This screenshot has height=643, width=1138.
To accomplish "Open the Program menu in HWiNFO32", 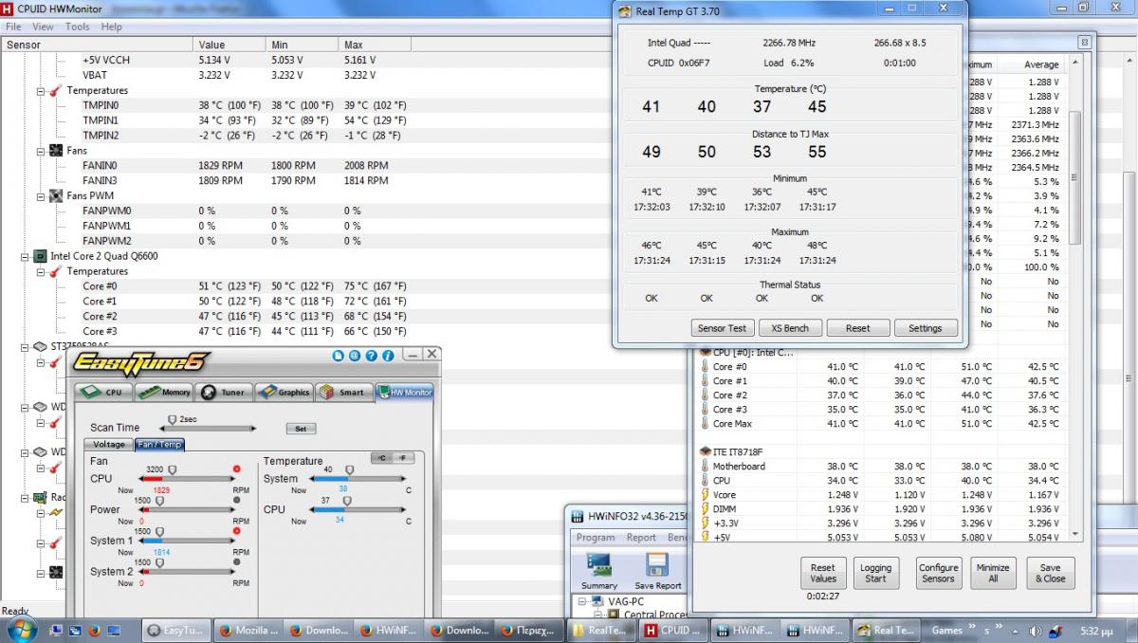I will tap(596, 537).
